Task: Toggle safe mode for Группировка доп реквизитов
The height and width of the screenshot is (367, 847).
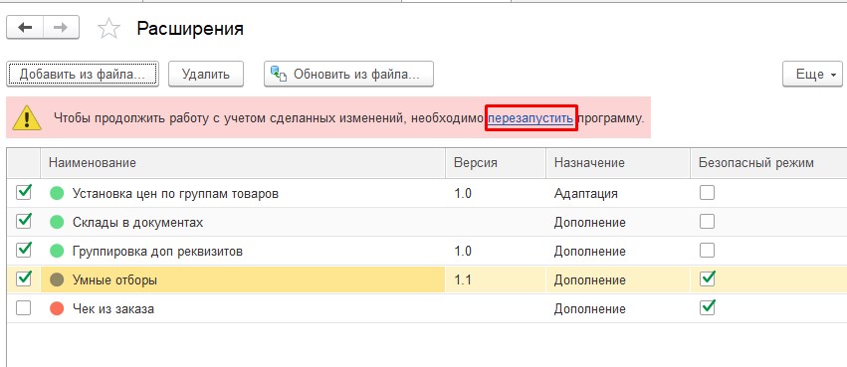Action: [x=707, y=251]
